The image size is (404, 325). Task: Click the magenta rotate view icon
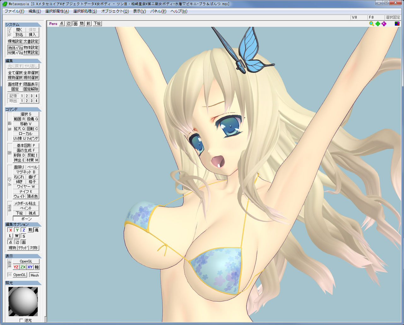pyautogui.click(x=384, y=24)
